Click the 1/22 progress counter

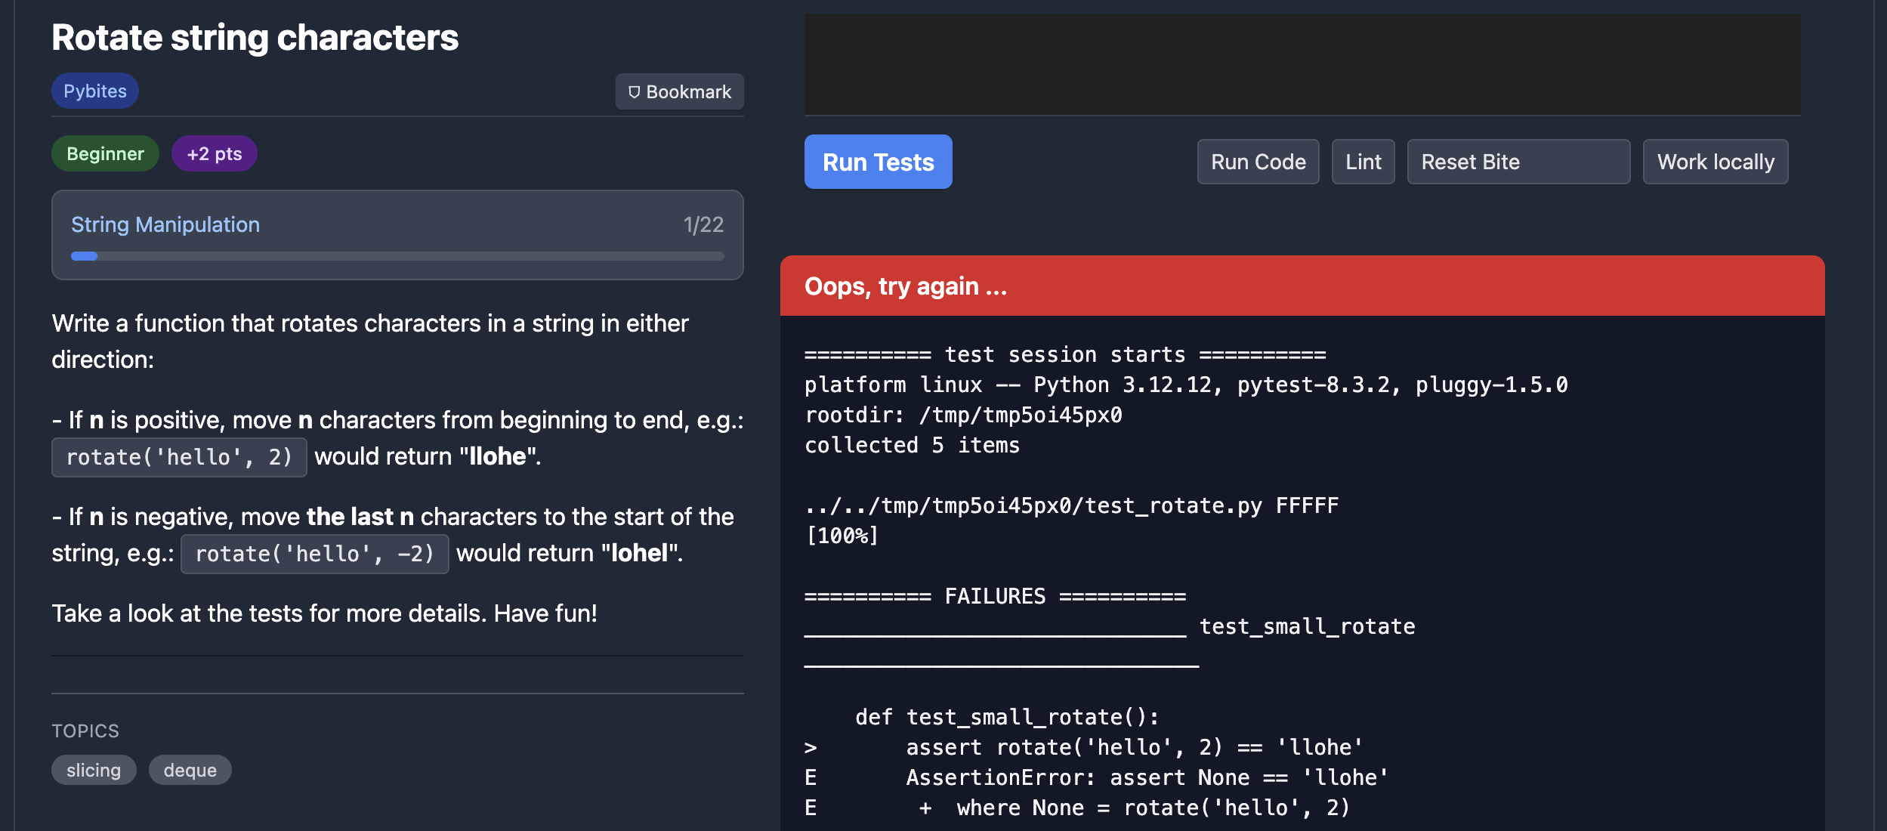coord(703,224)
